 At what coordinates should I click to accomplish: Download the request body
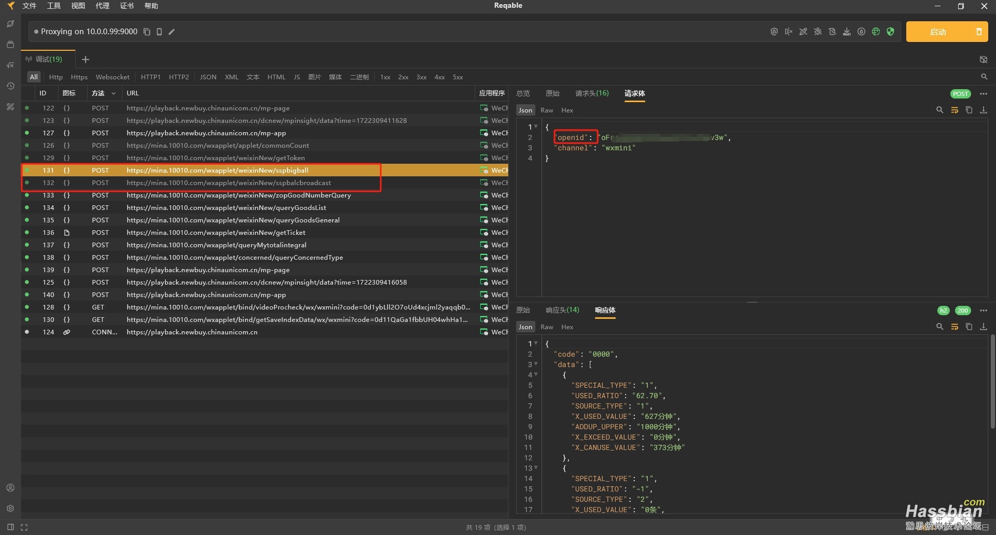pyautogui.click(x=984, y=110)
